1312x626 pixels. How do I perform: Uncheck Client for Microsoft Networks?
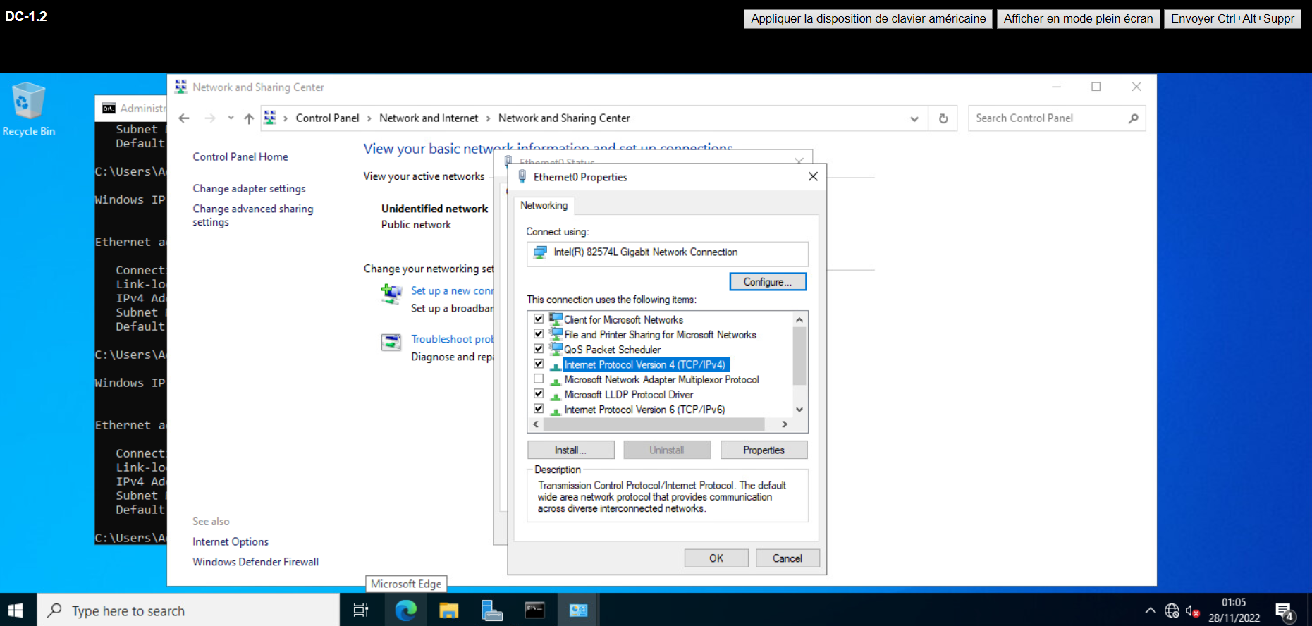coord(539,319)
